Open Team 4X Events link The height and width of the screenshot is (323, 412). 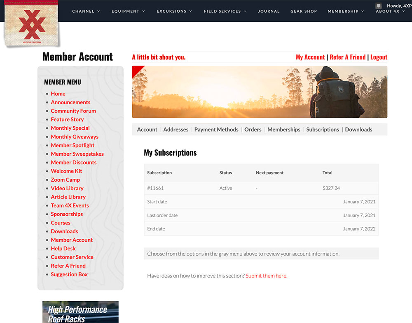tap(70, 205)
